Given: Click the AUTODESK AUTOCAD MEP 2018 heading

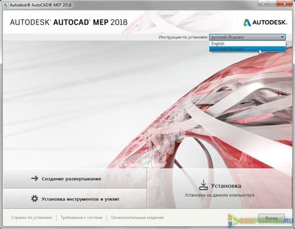Looking at the screenshot, I should (68, 22).
